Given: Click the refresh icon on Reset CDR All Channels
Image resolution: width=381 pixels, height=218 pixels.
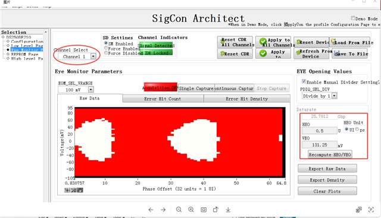Looking at the screenshot, I should coord(222,42).
